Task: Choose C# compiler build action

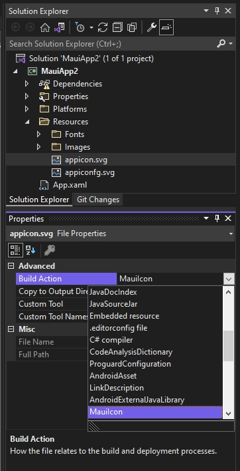Action: click(155, 340)
